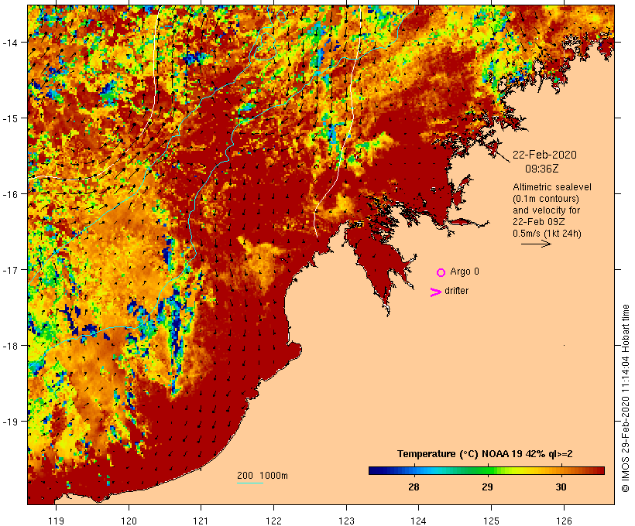Click the '22-Feb 09Z' caption line
The width and height of the screenshot is (635, 526).
tap(539, 222)
